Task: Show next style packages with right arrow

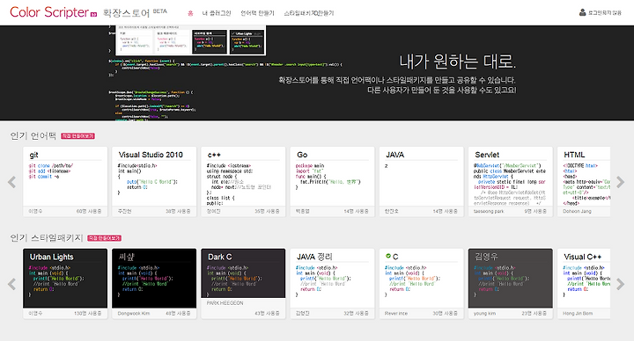Action: pos(620,284)
